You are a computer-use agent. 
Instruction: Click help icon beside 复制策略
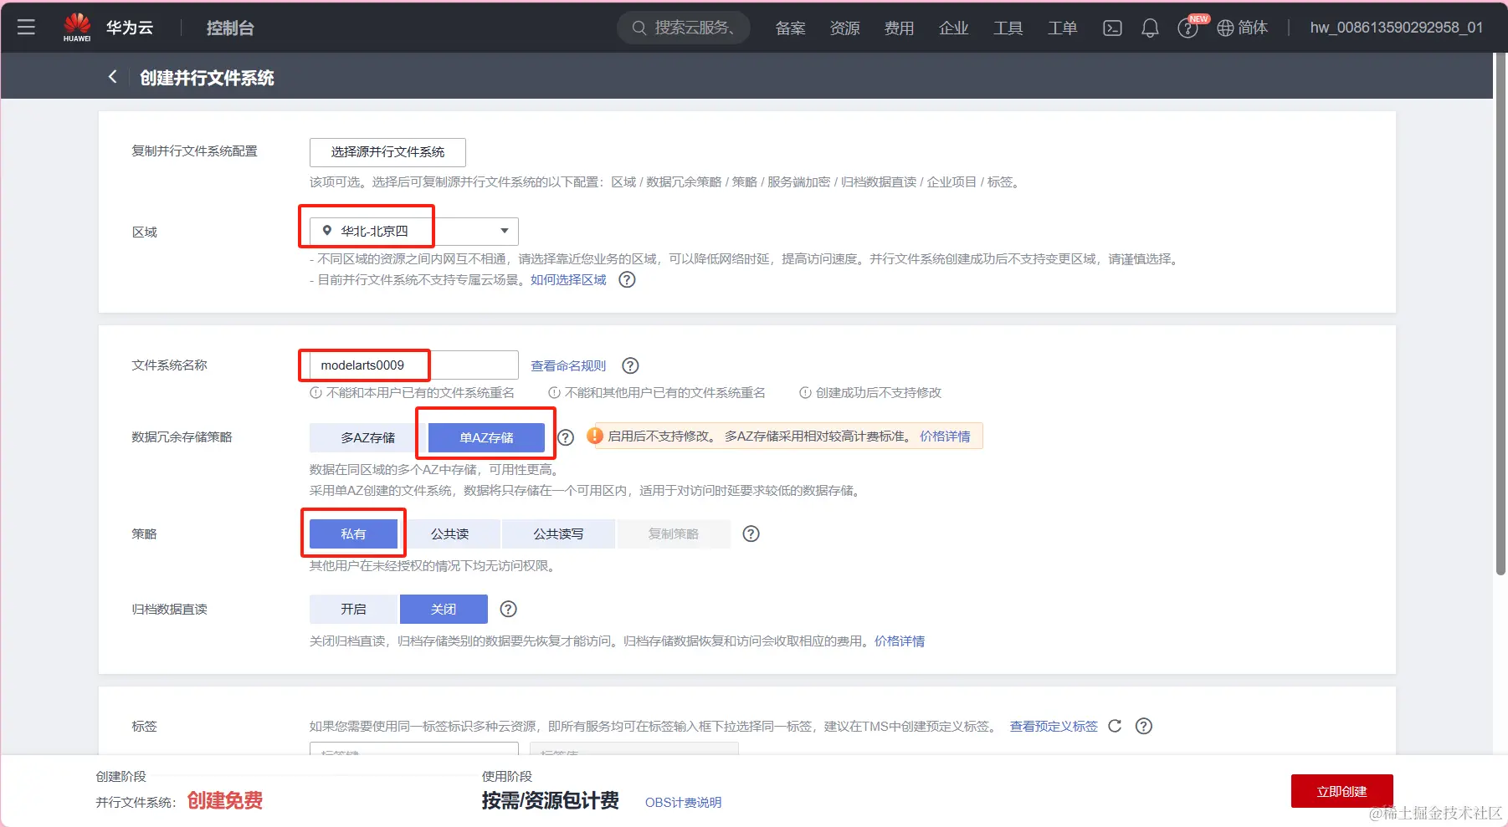pyautogui.click(x=751, y=533)
